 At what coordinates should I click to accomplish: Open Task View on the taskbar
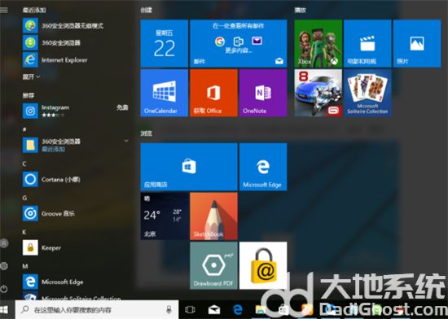point(190,309)
